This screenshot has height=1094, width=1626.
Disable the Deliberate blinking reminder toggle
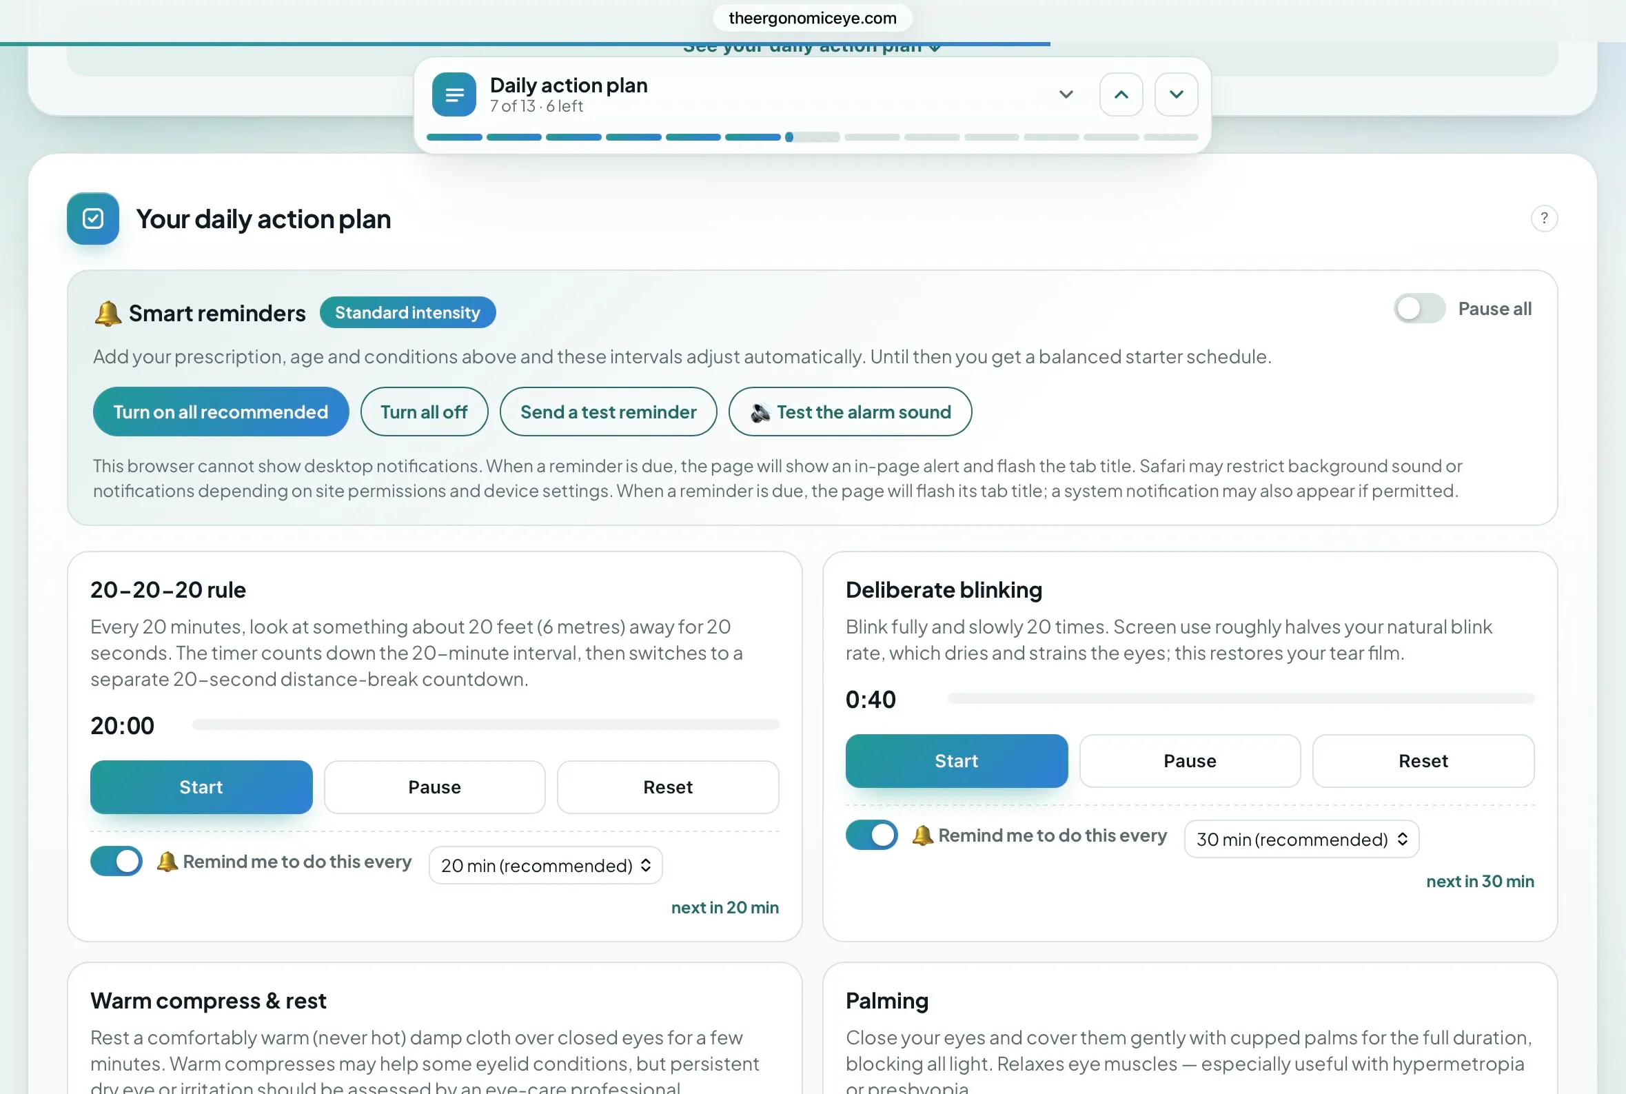click(871, 834)
